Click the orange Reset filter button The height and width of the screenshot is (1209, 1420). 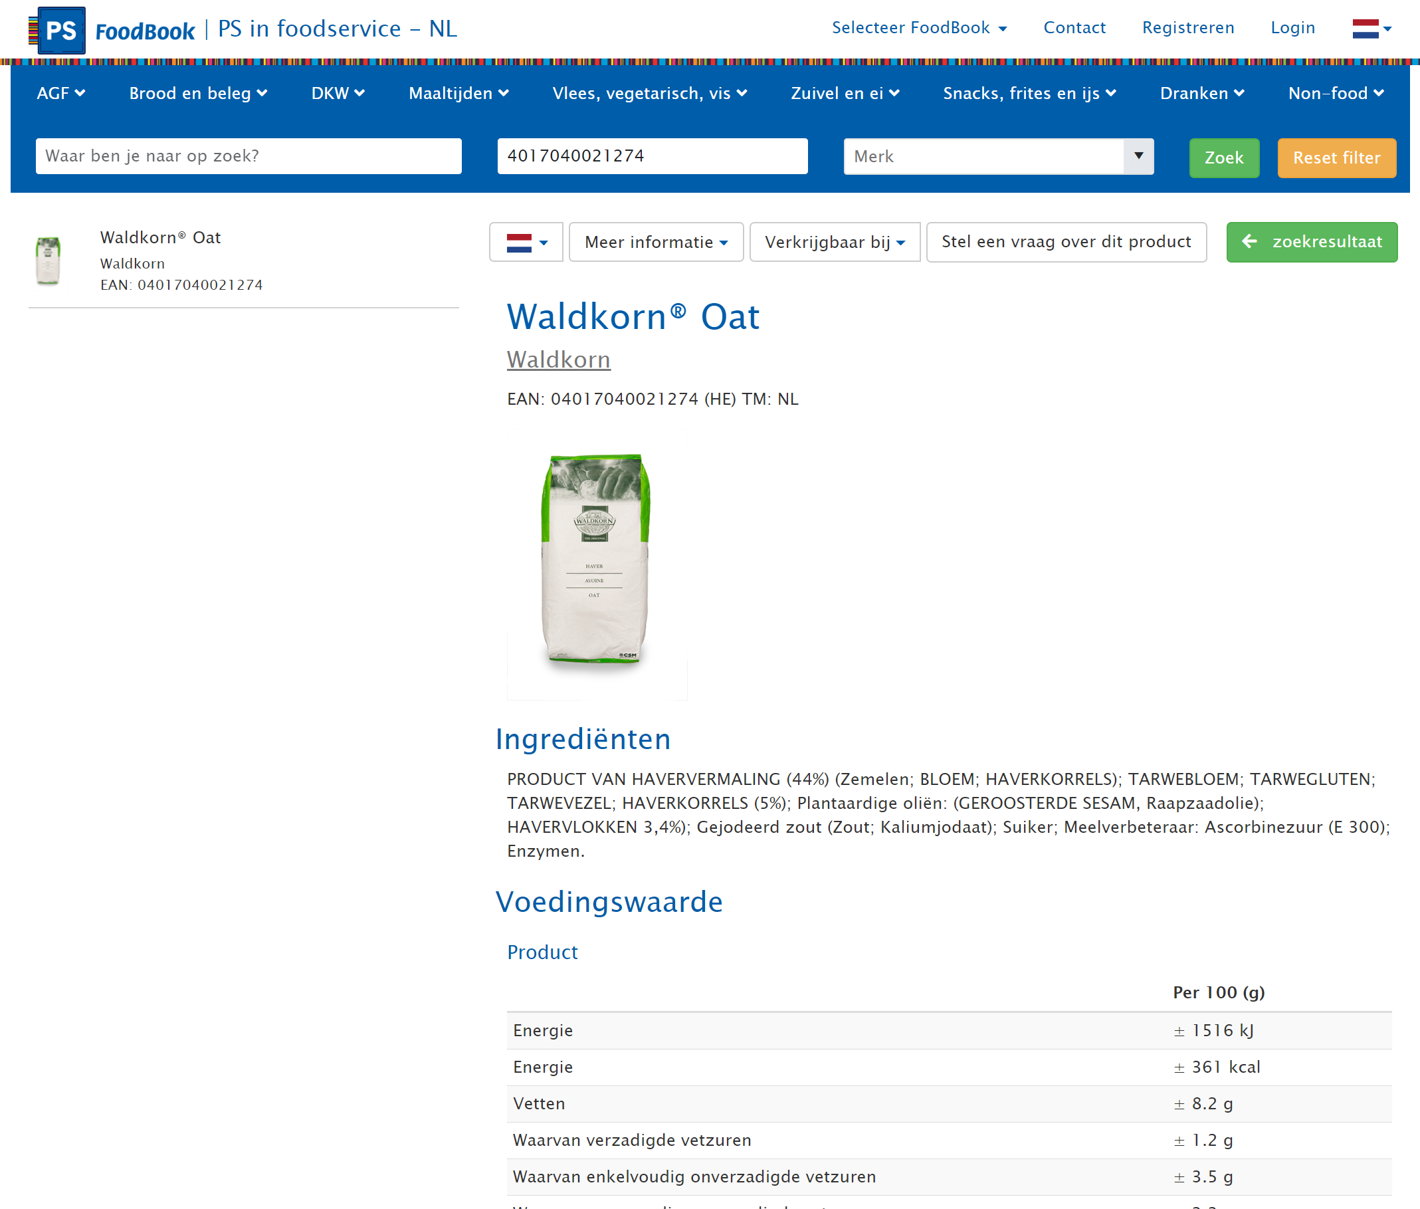[1336, 158]
